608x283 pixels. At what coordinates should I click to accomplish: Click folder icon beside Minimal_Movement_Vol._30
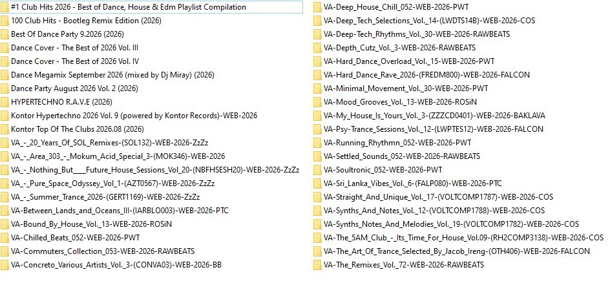pyautogui.click(x=317, y=89)
